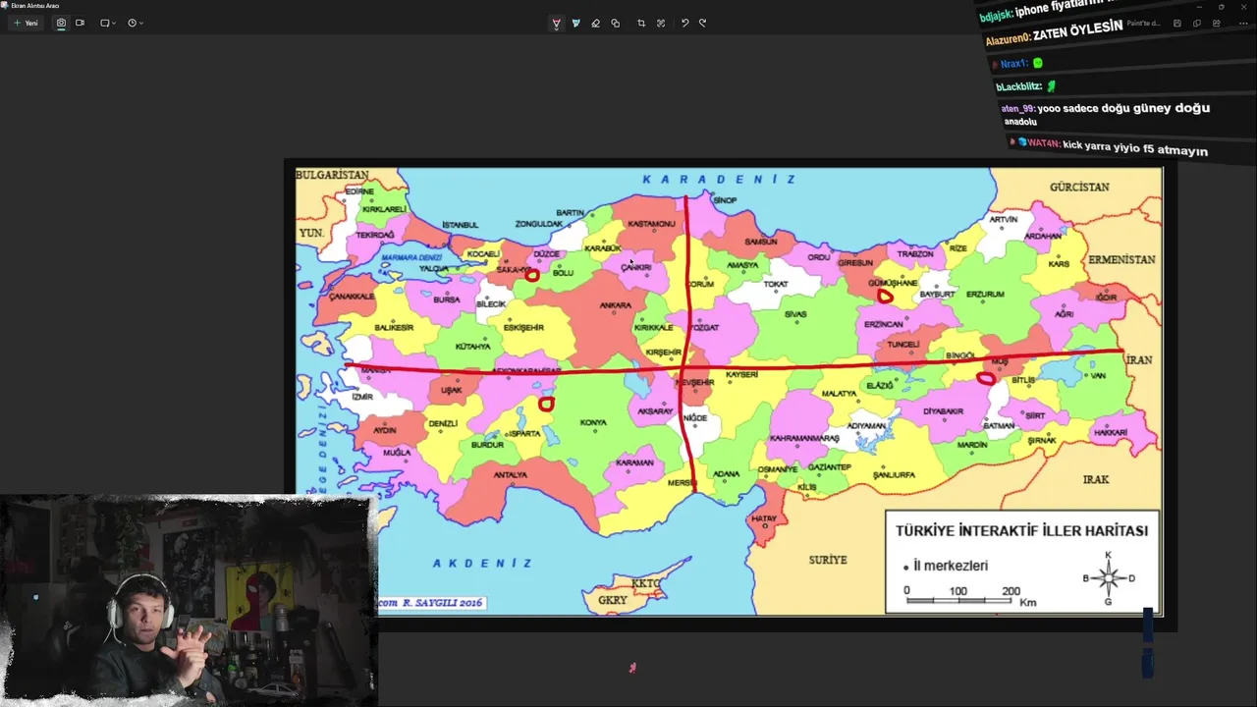Select the eraser tool

(595, 23)
